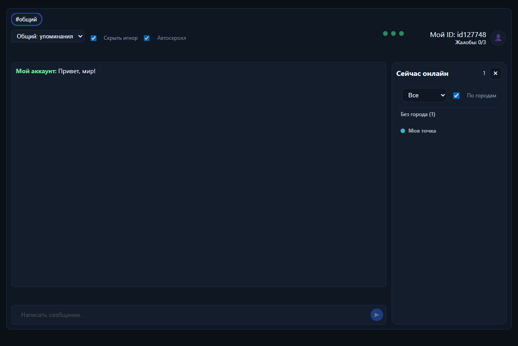Close the Сейчас онлайн panel
This screenshot has width=518, height=346.
tap(495, 73)
